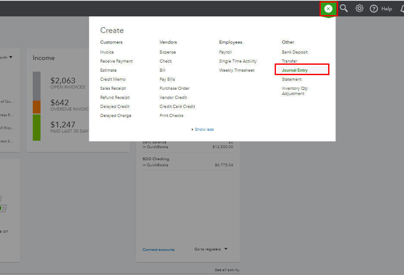Viewport: 404px width, 275px height.
Task: Click the Help question mark icon
Action: (x=374, y=9)
